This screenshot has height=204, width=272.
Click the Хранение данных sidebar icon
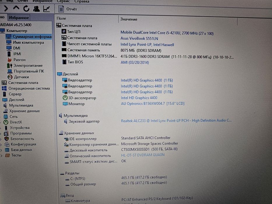[6, 111]
